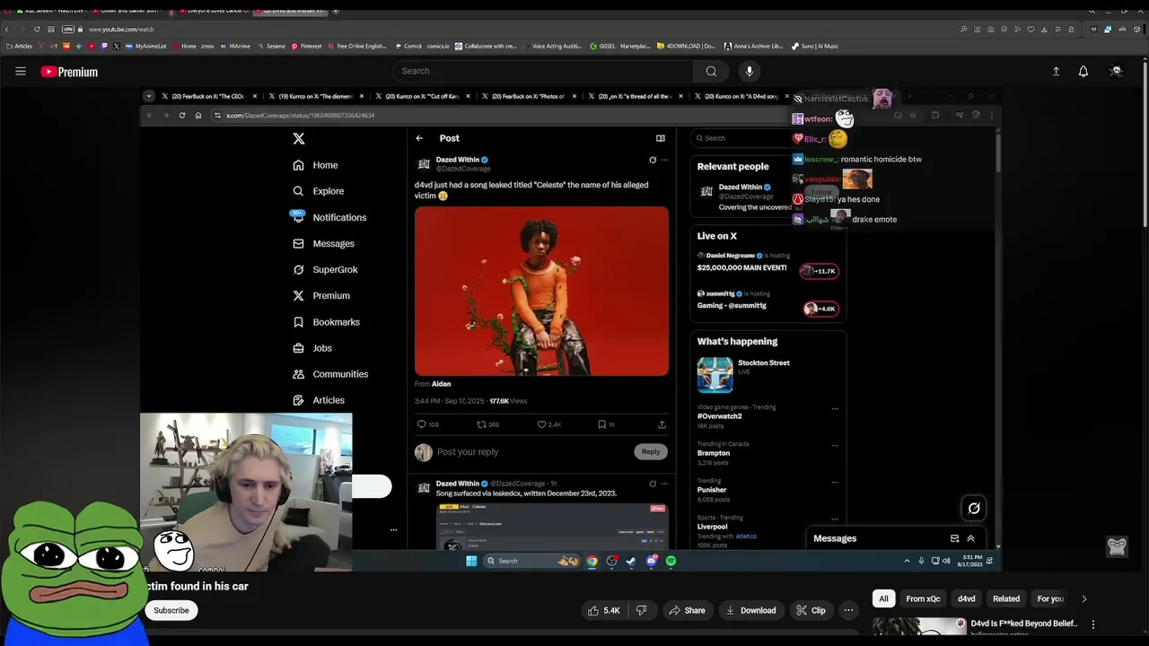Open the Articles bookmarks folder
The image size is (1149, 646).
click(19, 46)
